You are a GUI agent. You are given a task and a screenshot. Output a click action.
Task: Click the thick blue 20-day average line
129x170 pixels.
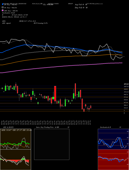(61, 47)
